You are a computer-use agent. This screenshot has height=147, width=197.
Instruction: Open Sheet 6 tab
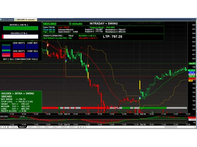click(14, 127)
